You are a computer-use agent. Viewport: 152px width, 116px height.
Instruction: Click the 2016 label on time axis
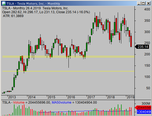71,97
